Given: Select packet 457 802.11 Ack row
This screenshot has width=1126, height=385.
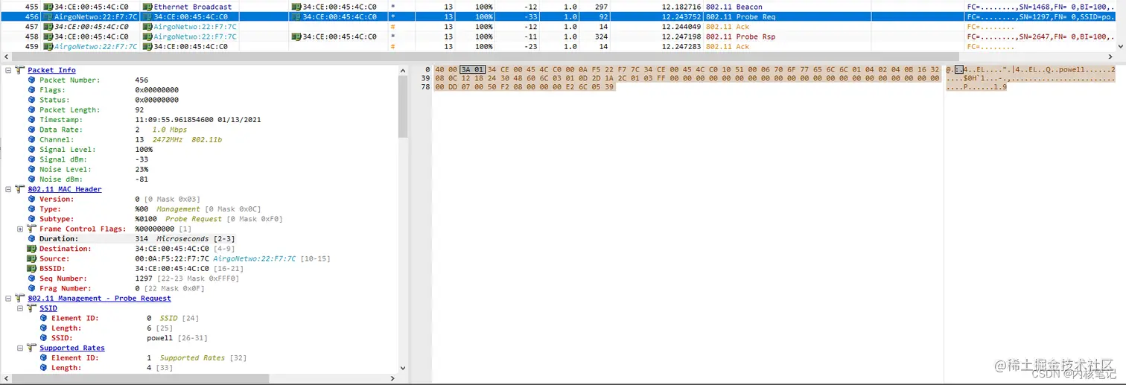Looking at the screenshot, I should click(563, 27).
